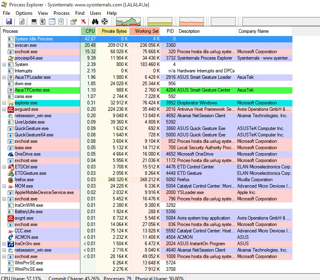Collapse the MOM.exe tree node
The width and height of the screenshot is (320, 280).
tap(4, 186)
